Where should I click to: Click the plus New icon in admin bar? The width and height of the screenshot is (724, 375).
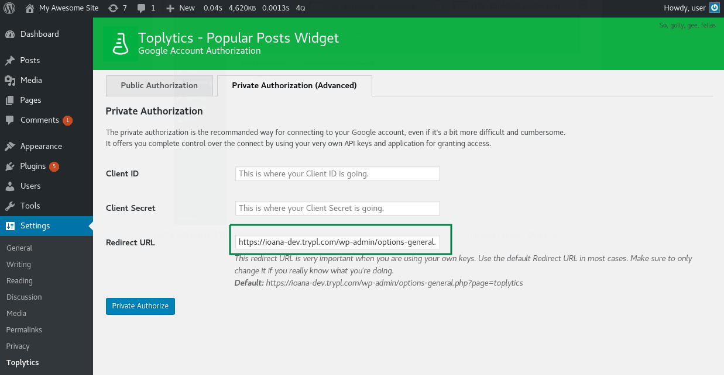170,8
